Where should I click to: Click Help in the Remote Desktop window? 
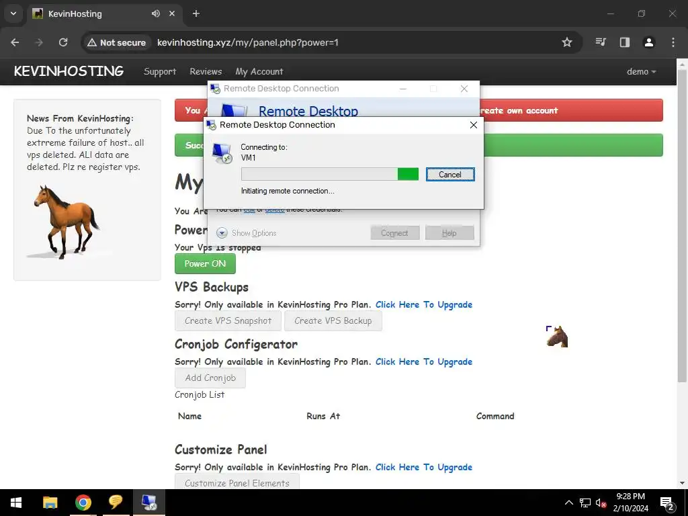click(x=449, y=233)
